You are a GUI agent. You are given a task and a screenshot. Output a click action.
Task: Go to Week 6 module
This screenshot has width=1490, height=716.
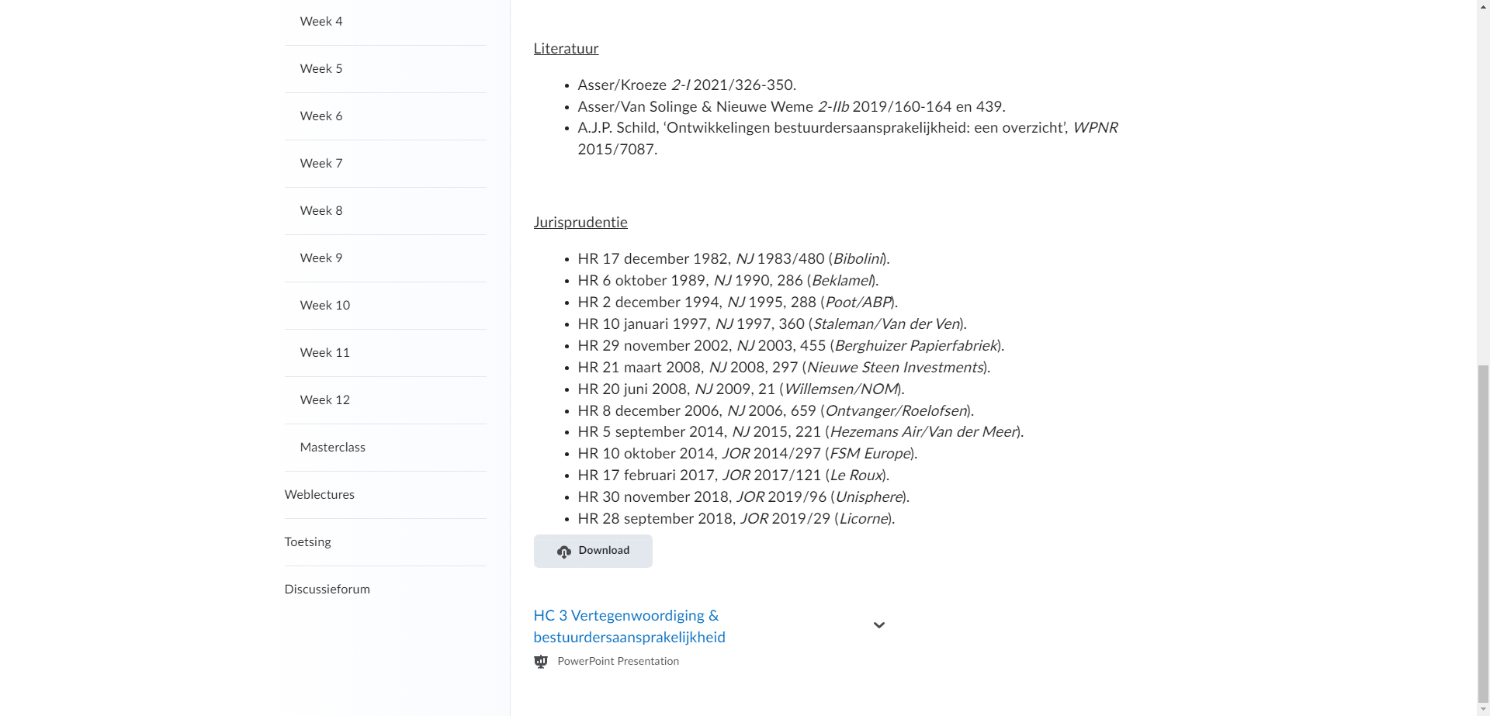pos(321,116)
